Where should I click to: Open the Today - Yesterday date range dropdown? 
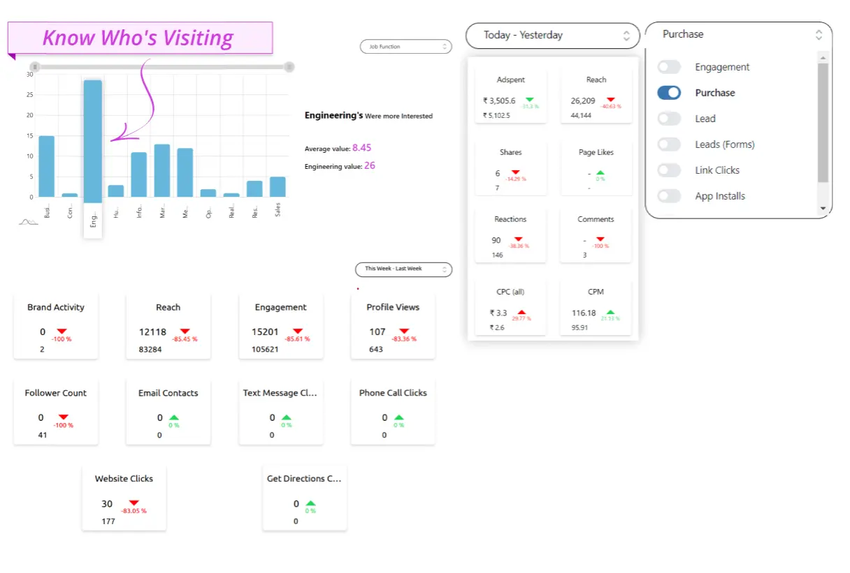pos(552,35)
